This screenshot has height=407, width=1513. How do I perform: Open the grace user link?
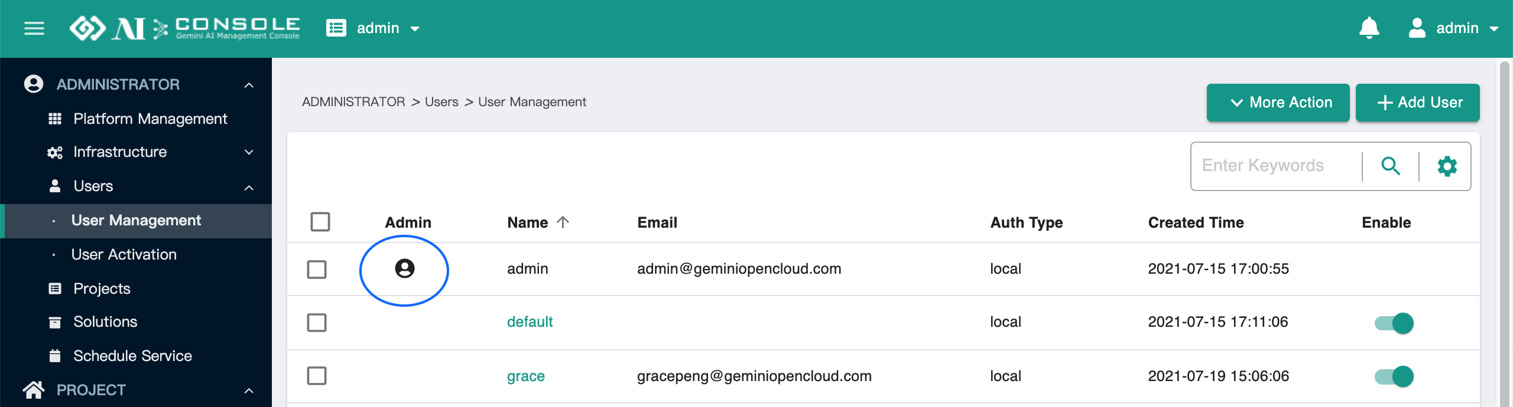(525, 376)
